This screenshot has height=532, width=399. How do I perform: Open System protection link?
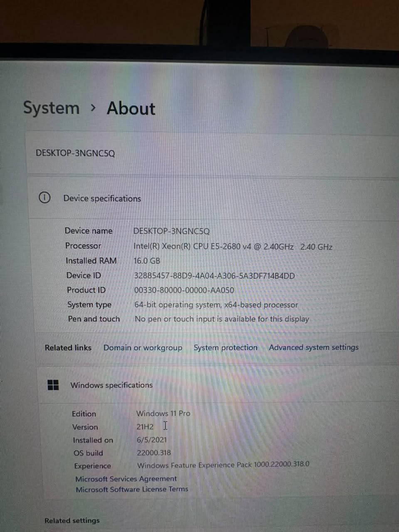pos(226,347)
